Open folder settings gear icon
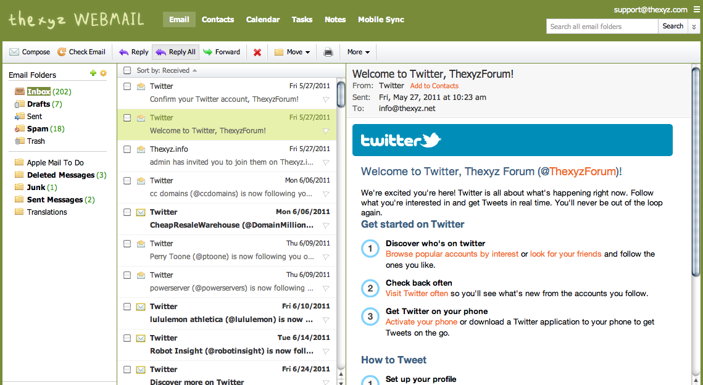The height and width of the screenshot is (385, 703). pos(104,73)
